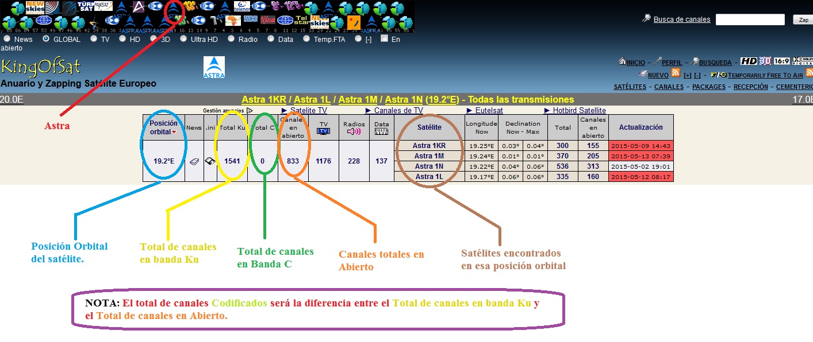This screenshot has height=342, width=813.
Task: Click the notepad icon next to NUEVO
Action: tap(643, 73)
